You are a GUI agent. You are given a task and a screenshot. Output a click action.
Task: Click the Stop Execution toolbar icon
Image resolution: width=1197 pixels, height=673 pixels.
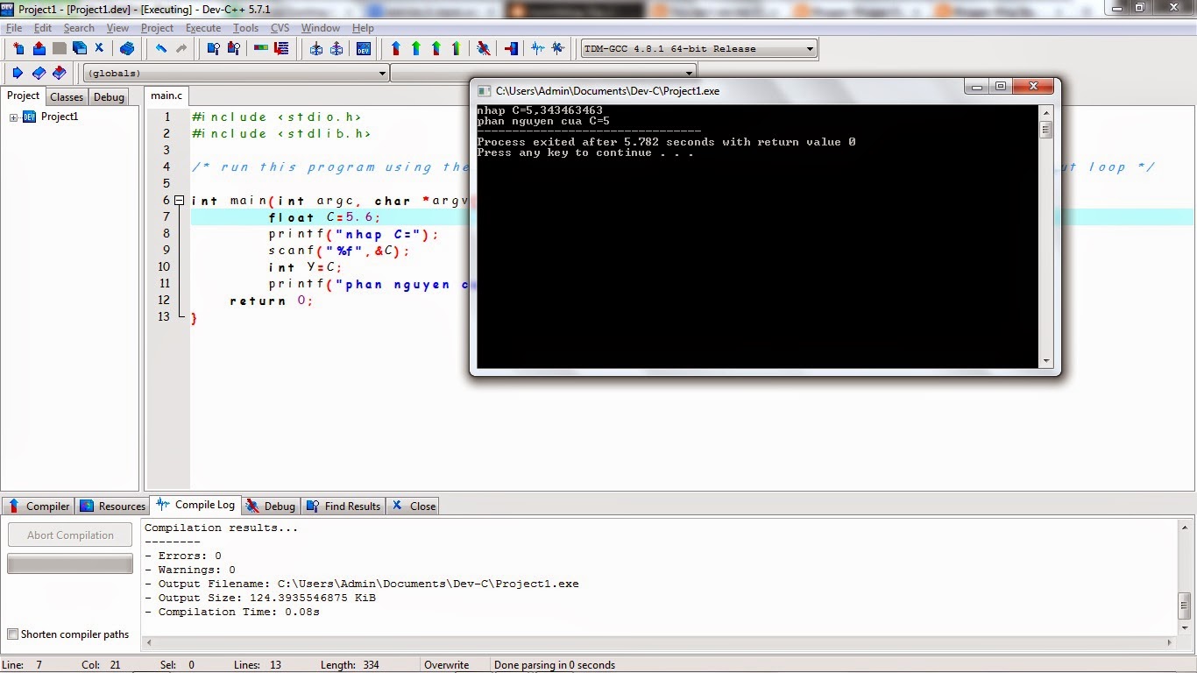click(512, 49)
